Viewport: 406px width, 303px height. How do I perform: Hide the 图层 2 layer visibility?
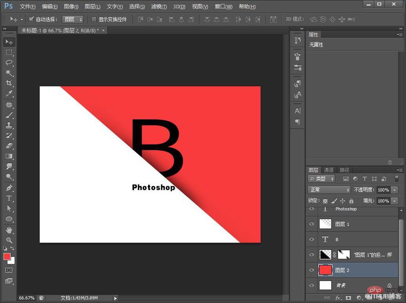(x=312, y=270)
